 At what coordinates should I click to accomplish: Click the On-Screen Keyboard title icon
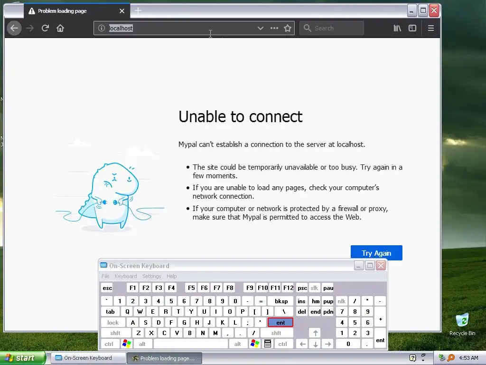click(x=103, y=265)
